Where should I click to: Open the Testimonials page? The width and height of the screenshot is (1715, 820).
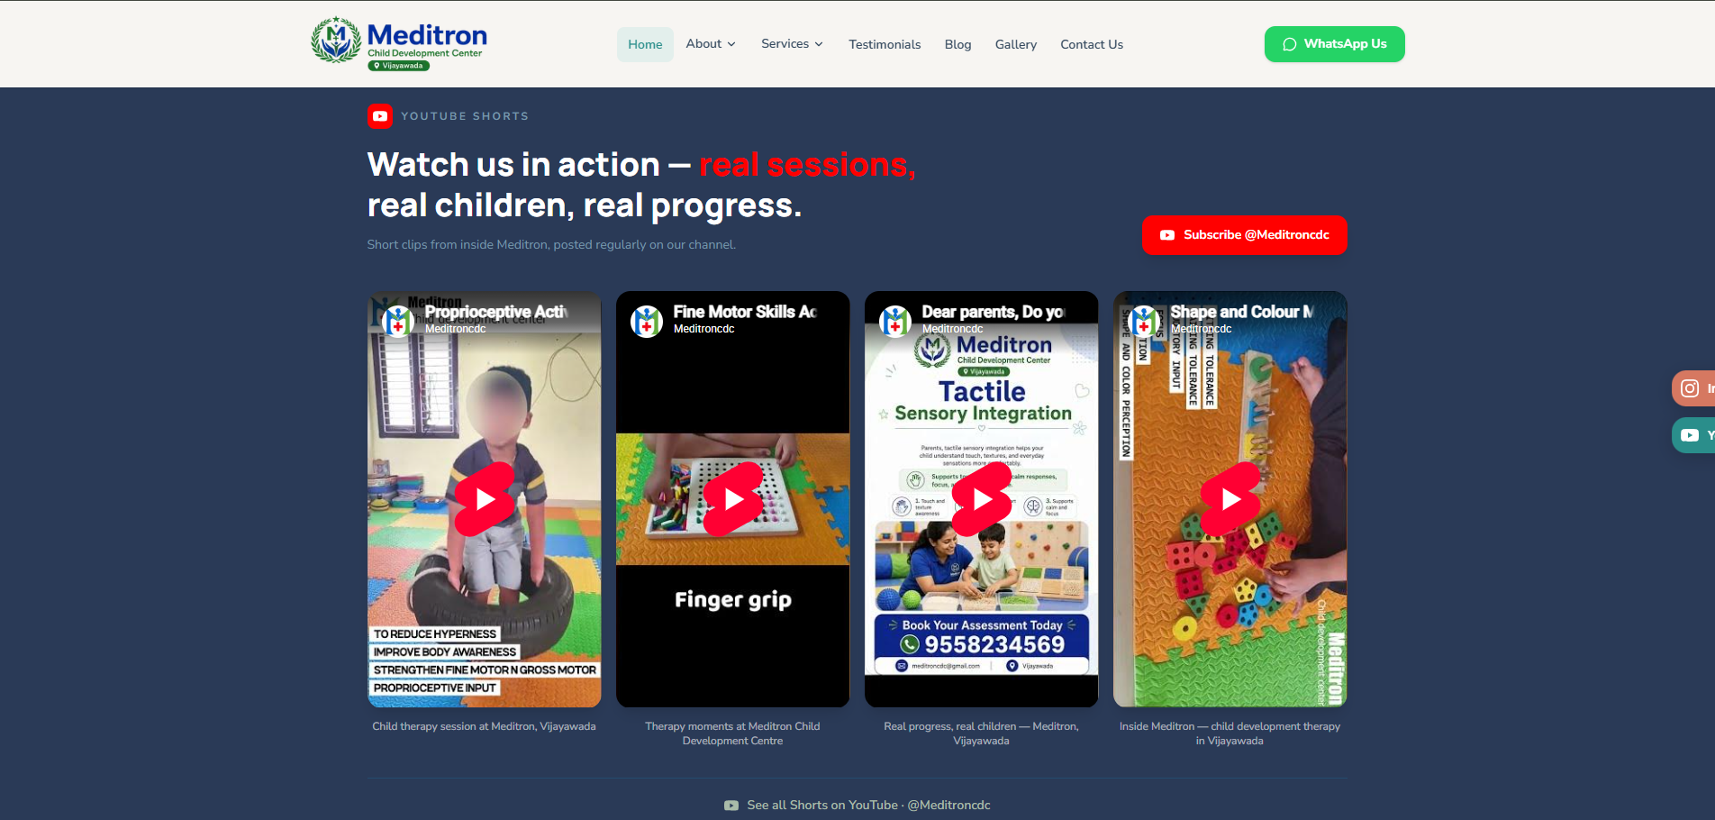[x=885, y=44]
